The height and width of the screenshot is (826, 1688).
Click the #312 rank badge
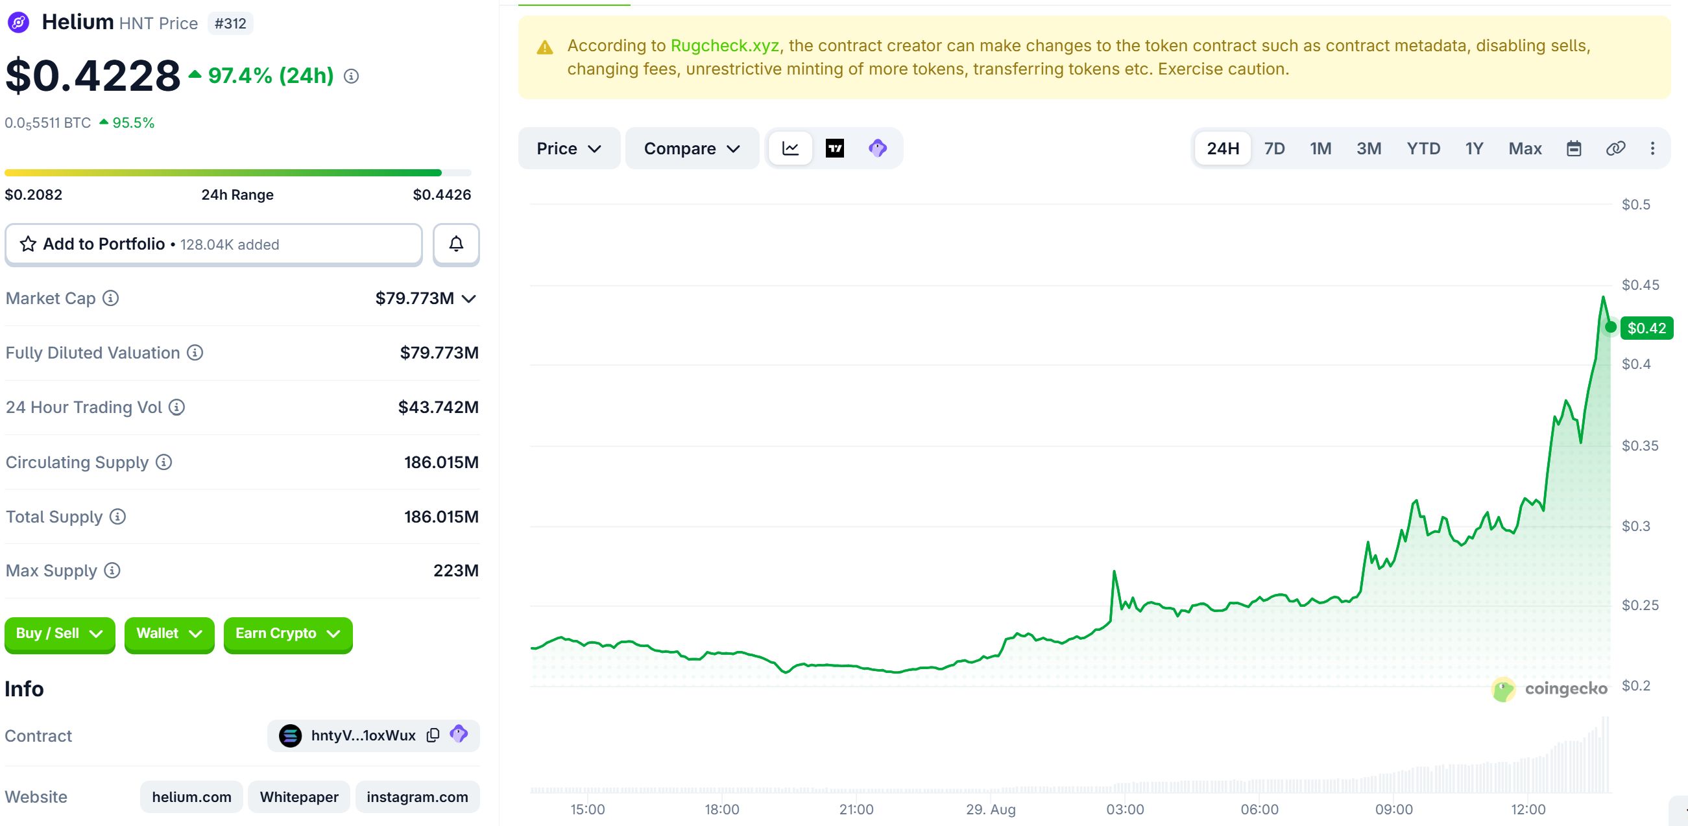[x=230, y=23]
